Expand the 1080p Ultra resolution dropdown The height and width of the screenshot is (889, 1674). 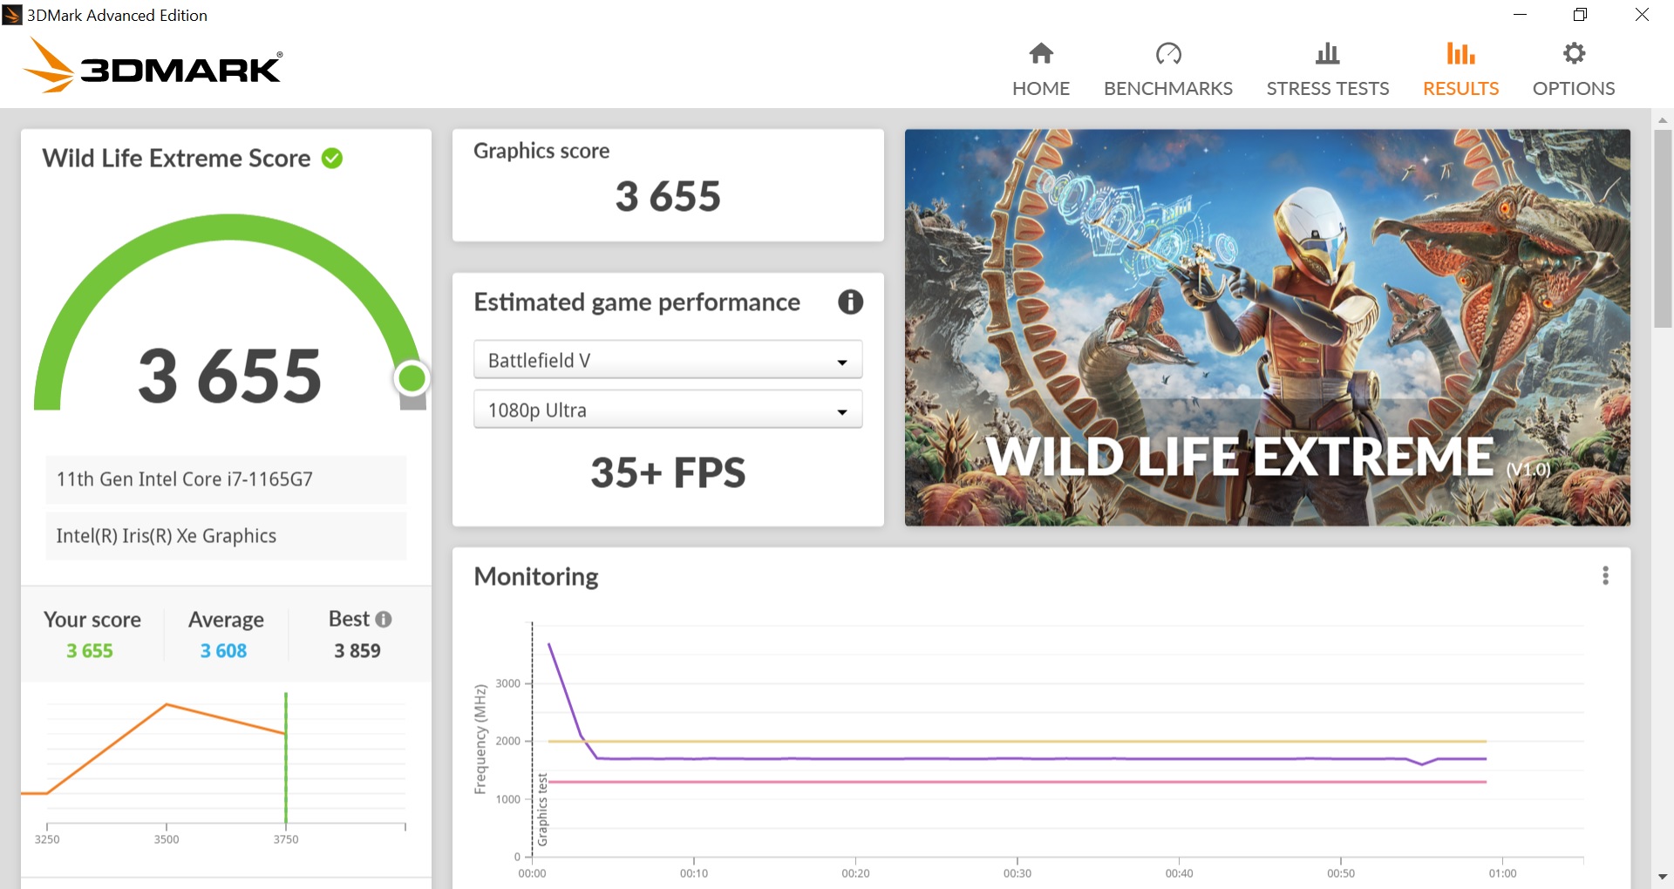(x=668, y=410)
